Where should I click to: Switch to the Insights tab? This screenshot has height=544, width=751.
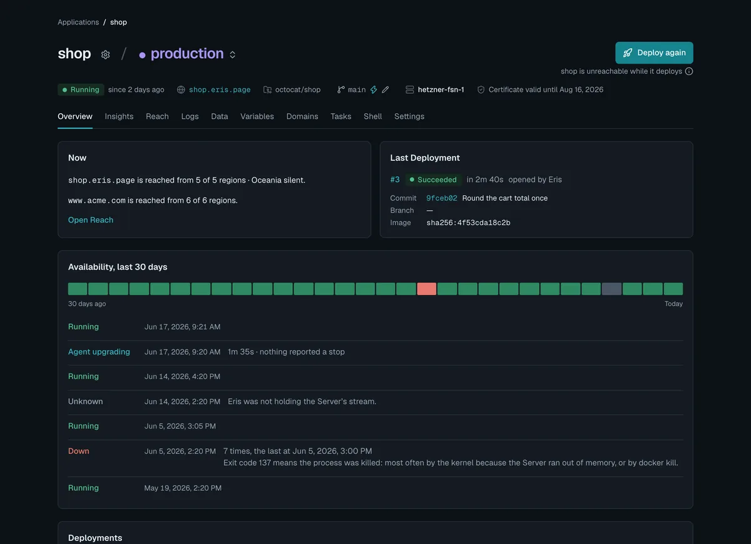[x=119, y=116]
